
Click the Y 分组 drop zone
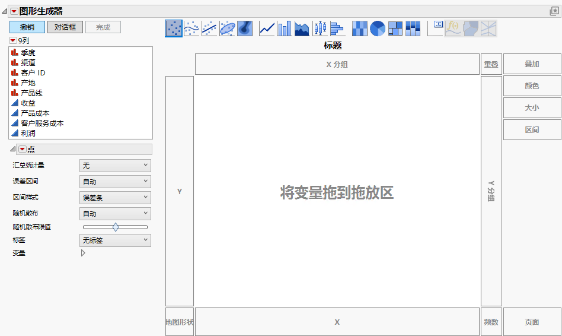[x=491, y=191]
